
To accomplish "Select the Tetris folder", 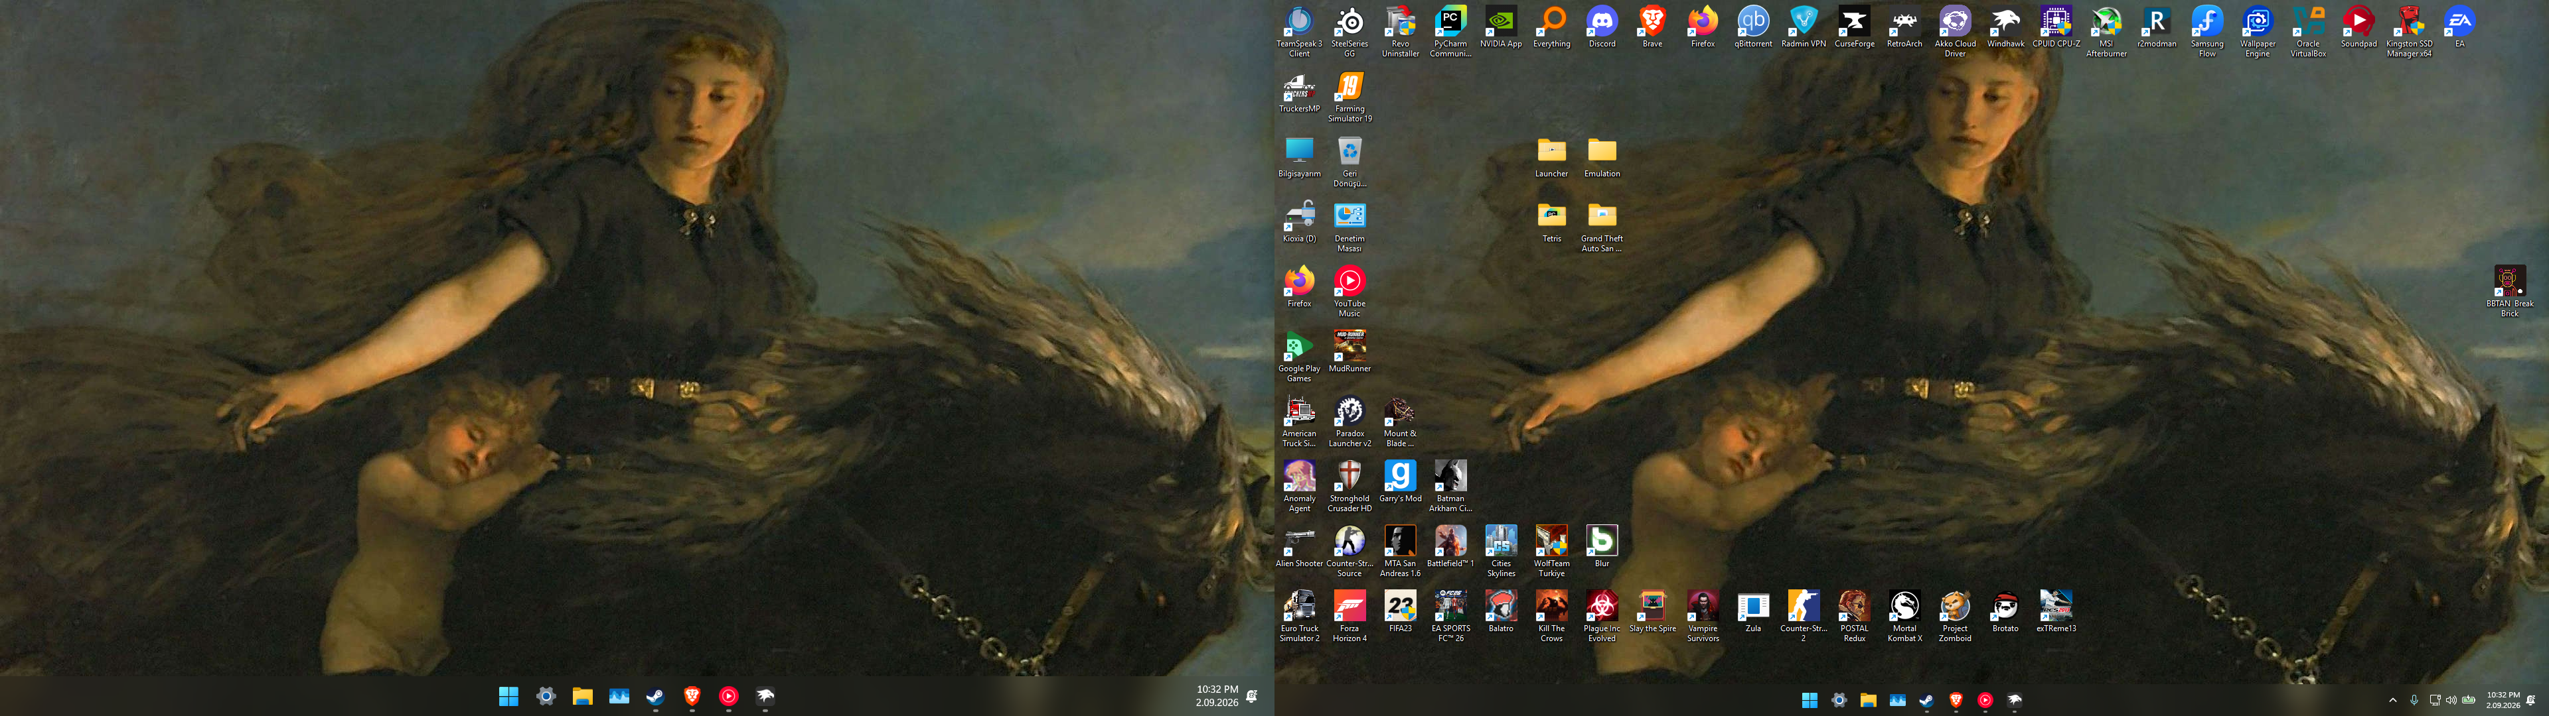I will point(1551,221).
